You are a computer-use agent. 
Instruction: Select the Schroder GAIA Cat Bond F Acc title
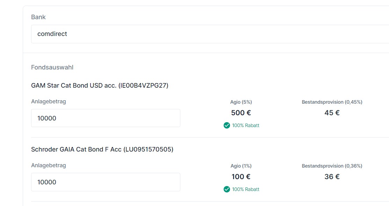(x=102, y=149)
